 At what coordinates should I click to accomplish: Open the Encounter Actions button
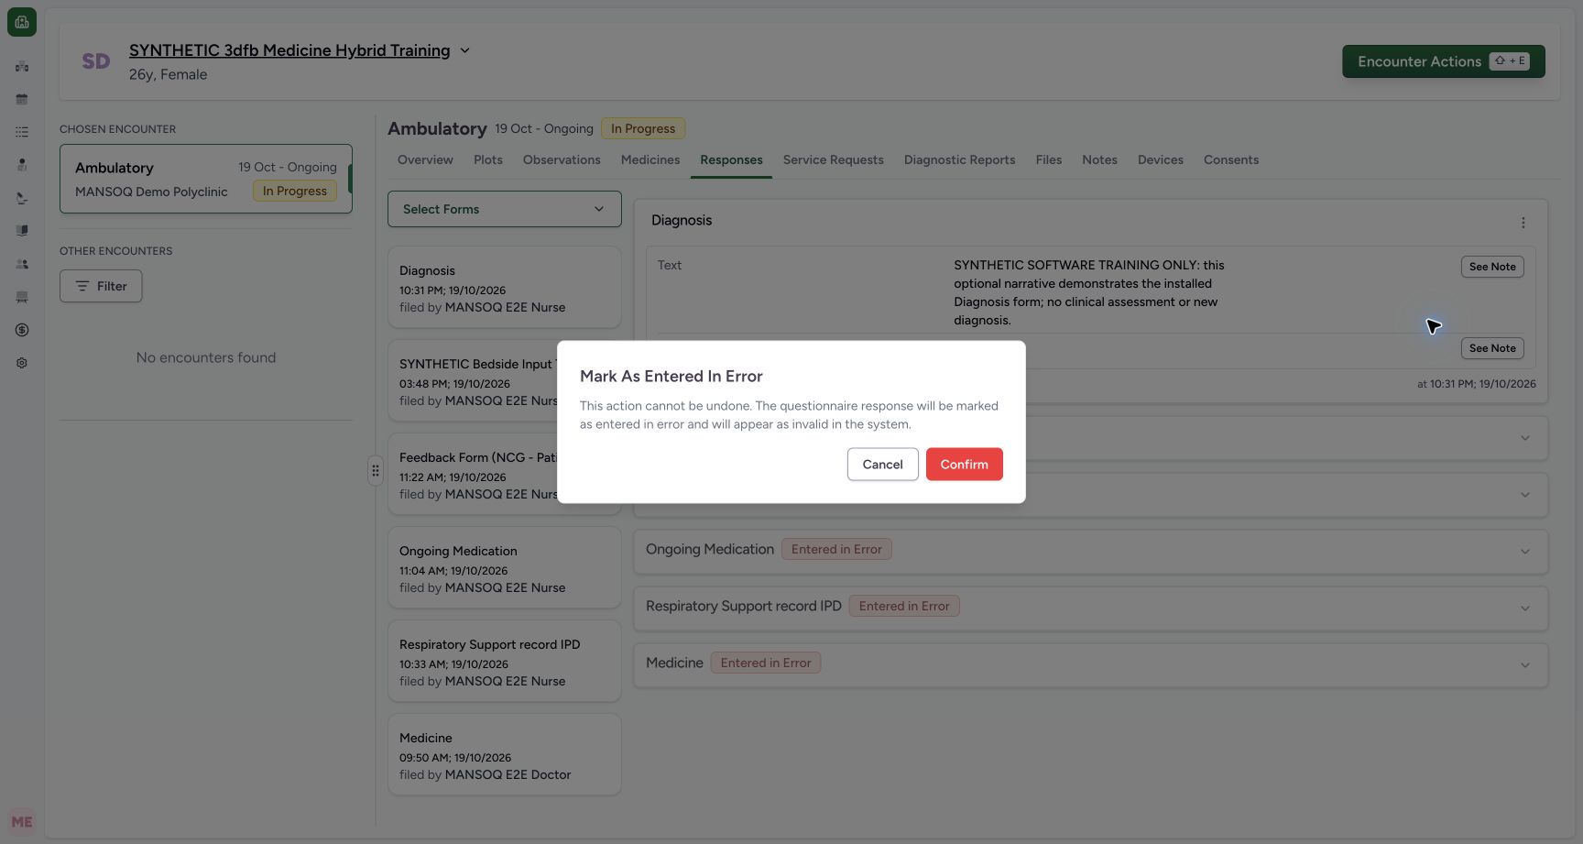[1444, 61]
